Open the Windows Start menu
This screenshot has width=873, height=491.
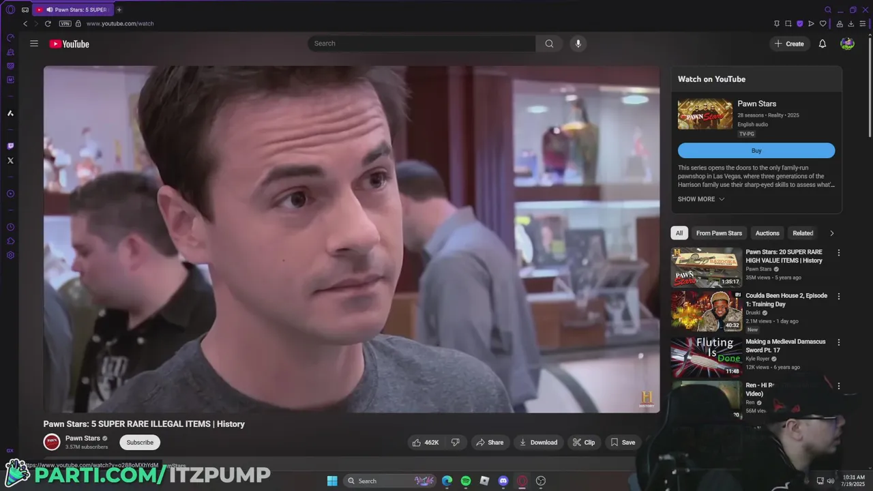(332, 481)
